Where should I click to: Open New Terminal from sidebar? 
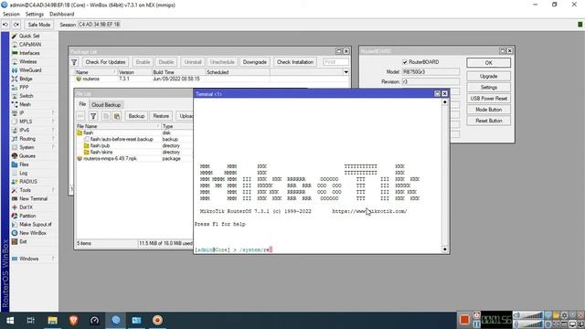pyautogui.click(x=33, y=199)
